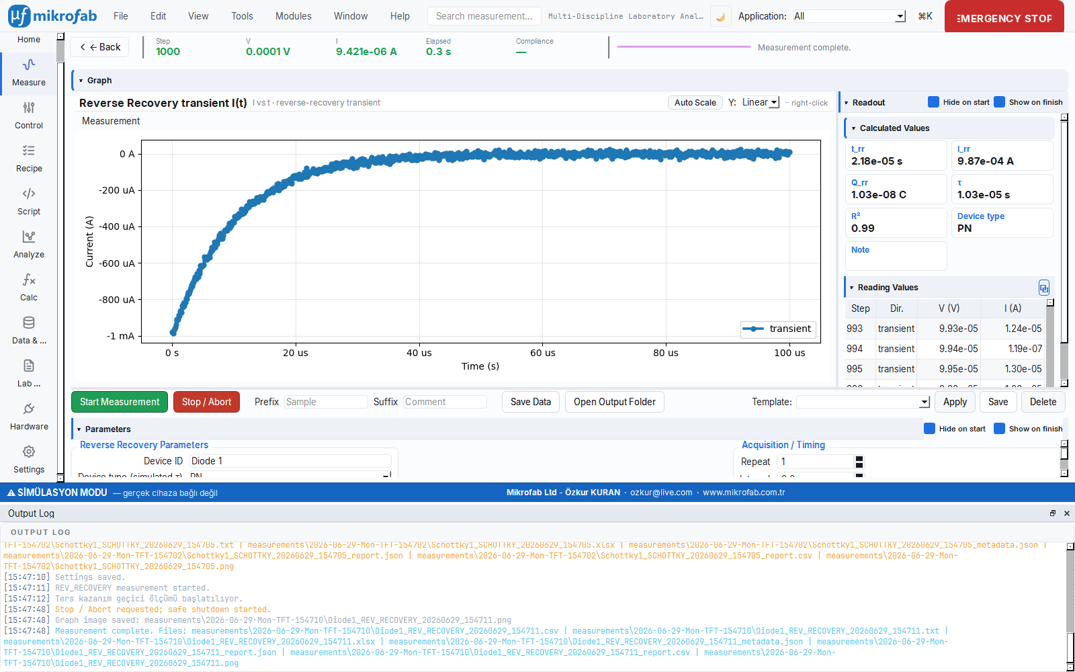Click the Back button
The image size is (1075, 672).
click(99, 47)
